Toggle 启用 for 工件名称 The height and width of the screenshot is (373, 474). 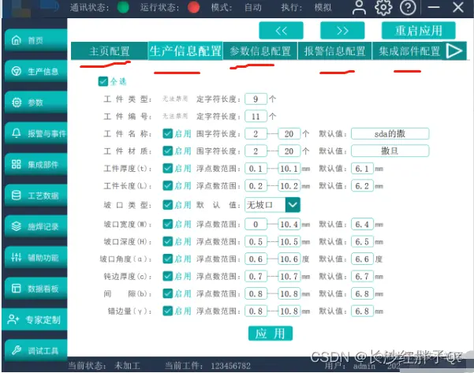pos(167,133)
